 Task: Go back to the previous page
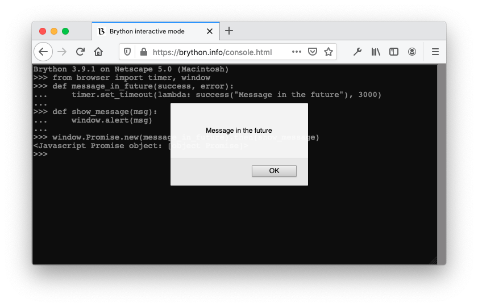[43, 52]
